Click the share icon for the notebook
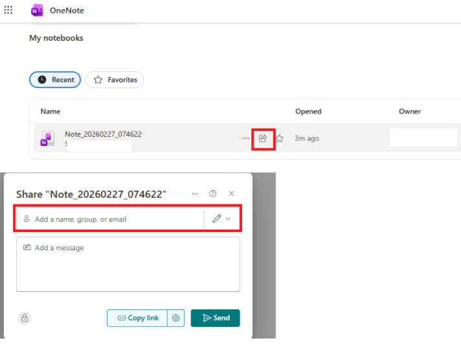461x345 pixels. [x=263, y=138]
